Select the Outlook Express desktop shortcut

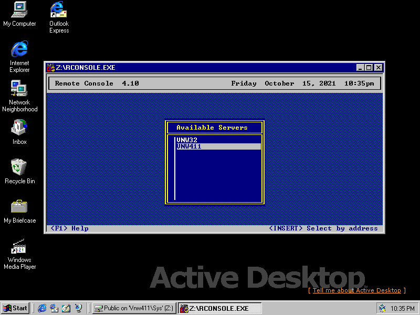(x=59, y=17)
